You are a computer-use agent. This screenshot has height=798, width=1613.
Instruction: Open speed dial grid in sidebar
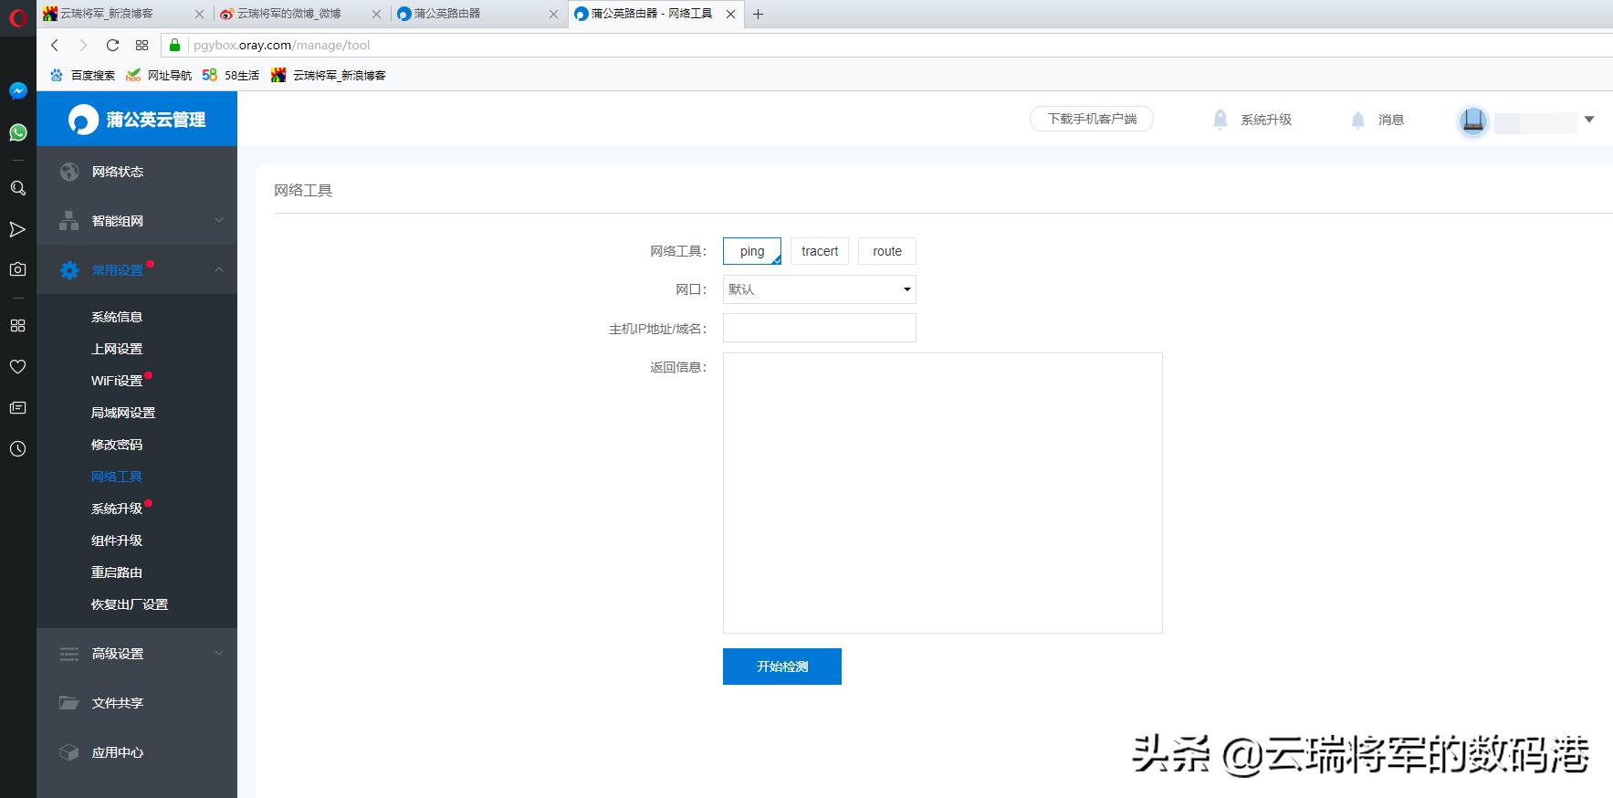pos(17,325)
